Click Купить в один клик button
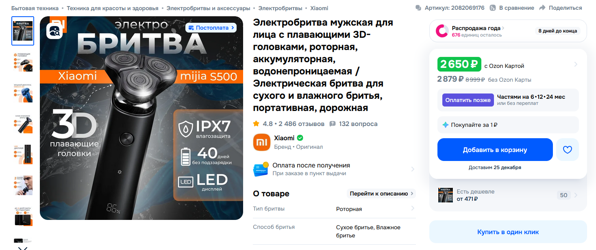596x250 pixels. [x=508, y=232]
